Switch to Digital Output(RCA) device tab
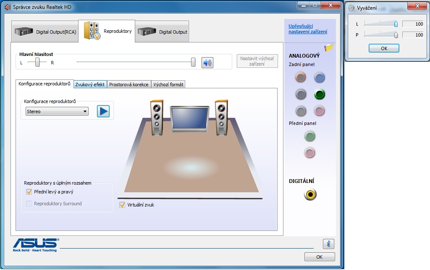Screen dimensions: 430x270 45,32
